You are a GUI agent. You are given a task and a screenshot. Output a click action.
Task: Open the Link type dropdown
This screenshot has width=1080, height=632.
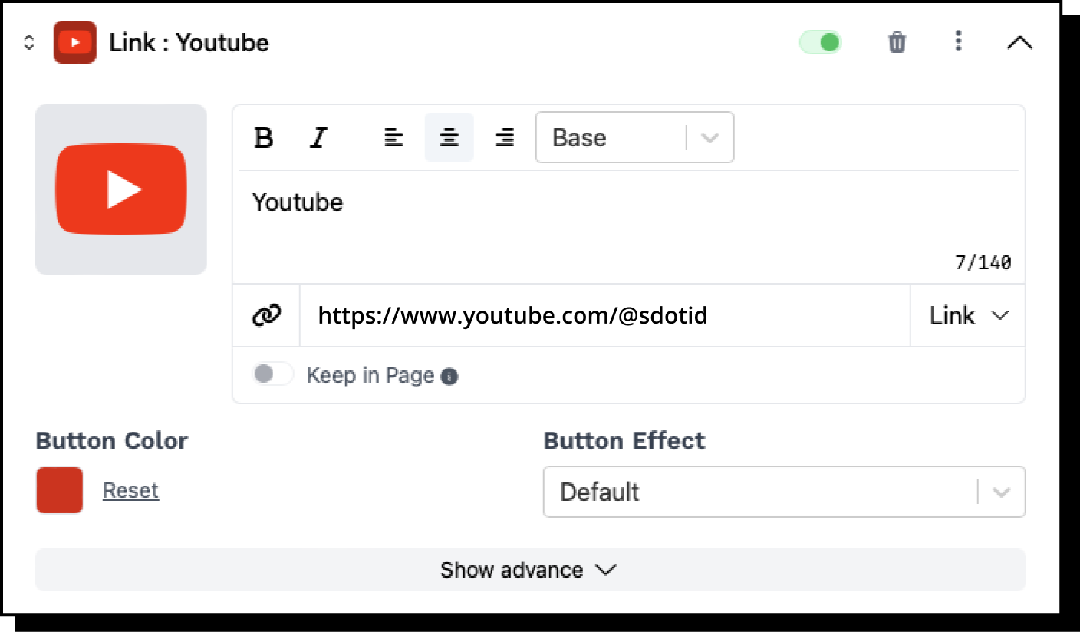tap(968, 315)
